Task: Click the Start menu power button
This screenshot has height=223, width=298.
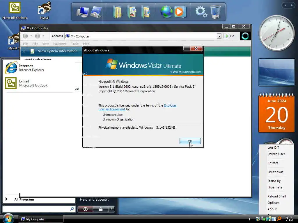Action: (x=86, y=209)
